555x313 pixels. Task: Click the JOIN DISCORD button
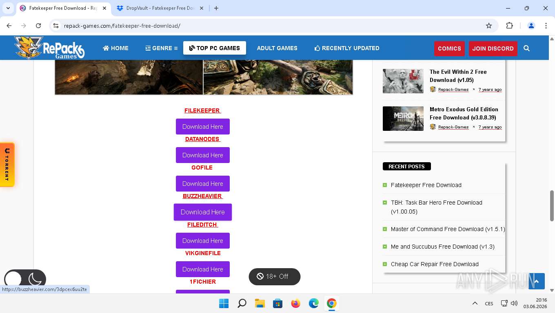click(x=493, y=48)
